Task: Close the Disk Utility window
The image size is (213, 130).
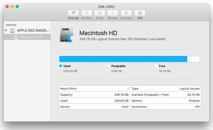Action: [7, 6]
